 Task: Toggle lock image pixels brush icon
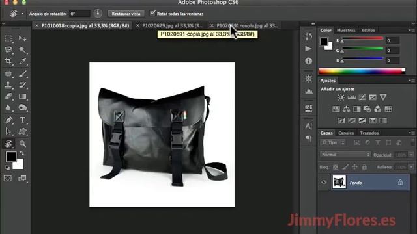345,167
